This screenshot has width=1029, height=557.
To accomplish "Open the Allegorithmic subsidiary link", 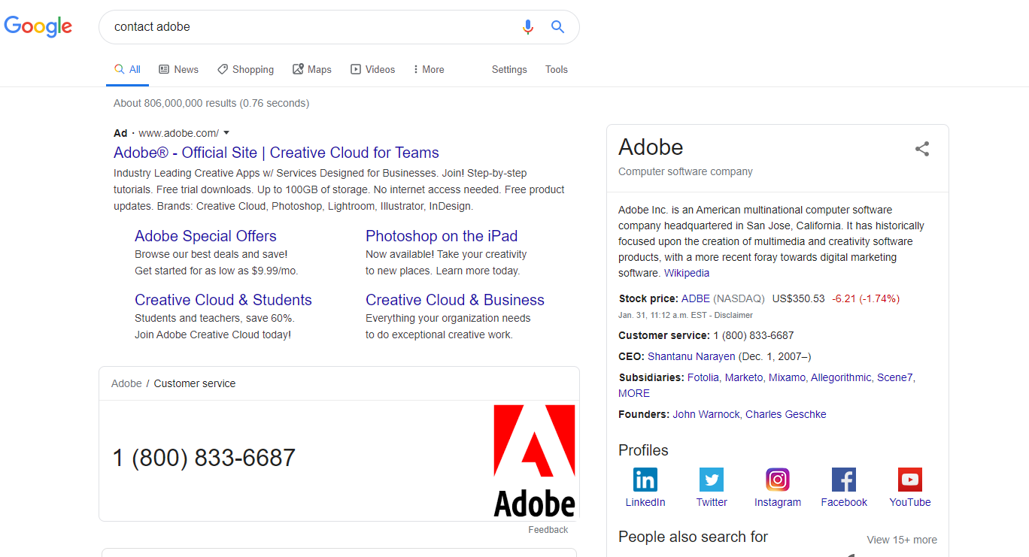I will coord(841,377).
